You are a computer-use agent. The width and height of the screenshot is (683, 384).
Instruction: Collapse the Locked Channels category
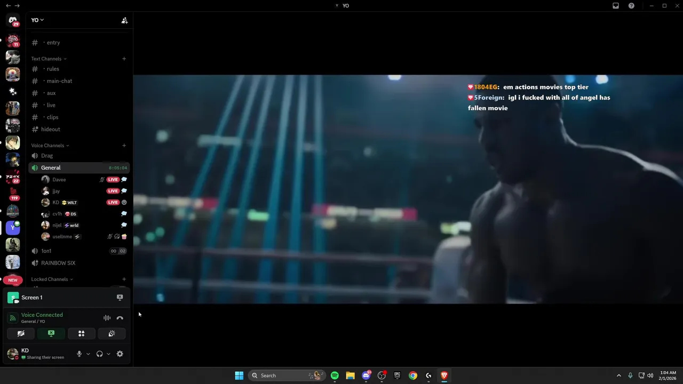52,279
